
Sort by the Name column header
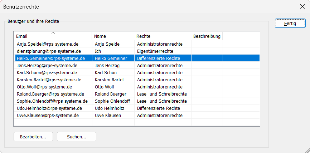click(x=113, y=36)
